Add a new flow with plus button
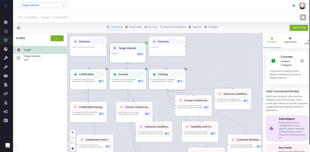 coord(57,38)
